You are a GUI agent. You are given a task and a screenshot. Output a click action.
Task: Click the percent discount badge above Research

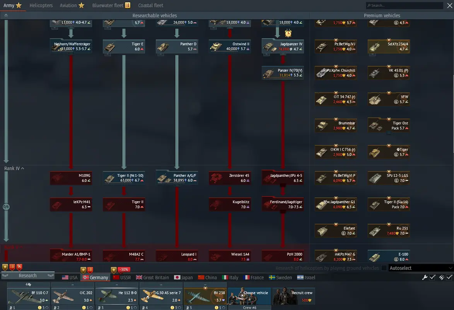[19, 267]
